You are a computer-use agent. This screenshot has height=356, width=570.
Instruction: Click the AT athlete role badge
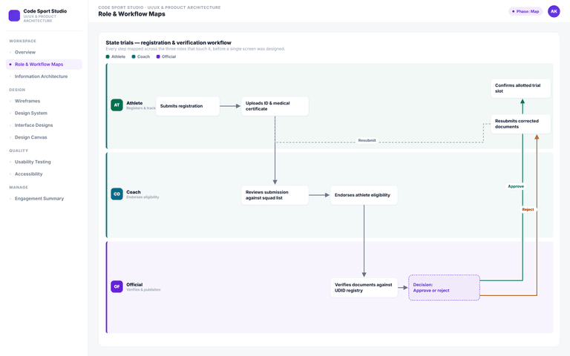tap(117, 105)
